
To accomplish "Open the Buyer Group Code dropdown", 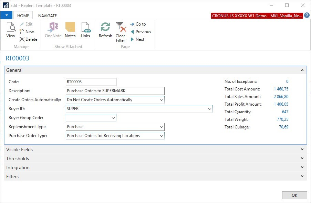I will coord(113,118).
